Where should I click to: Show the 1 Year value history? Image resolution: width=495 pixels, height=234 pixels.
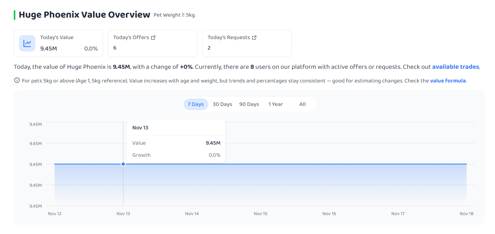276,104
